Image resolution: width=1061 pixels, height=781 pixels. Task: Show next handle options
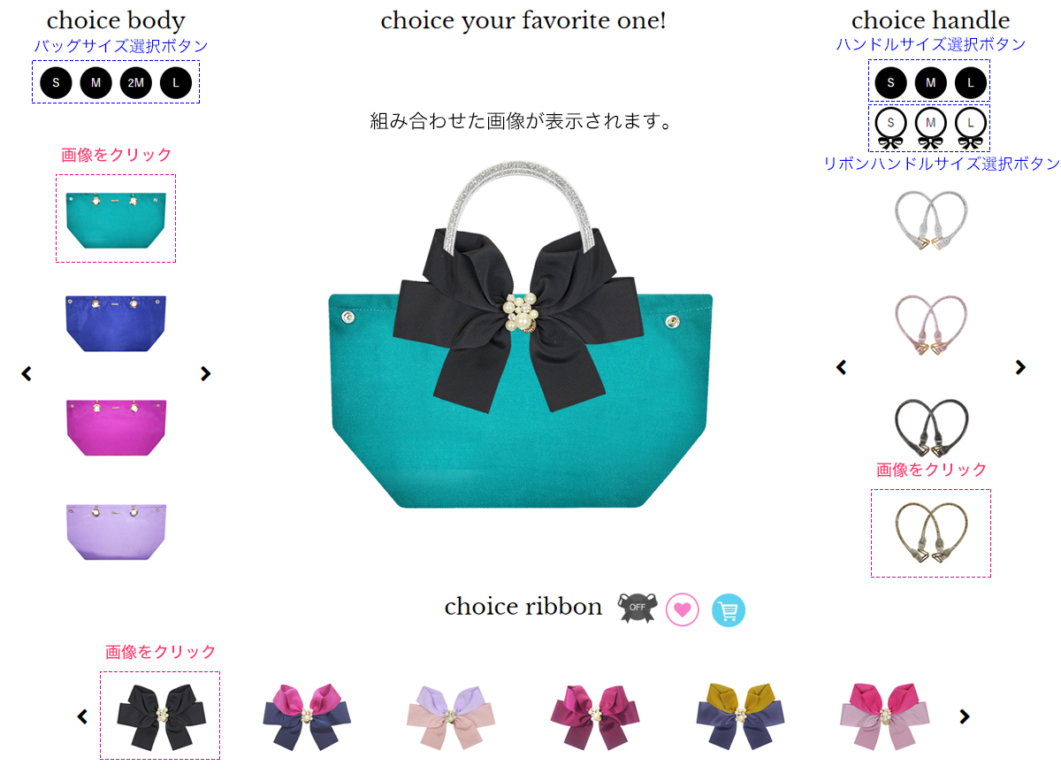pyautogui.click(x=1020, y=367)
